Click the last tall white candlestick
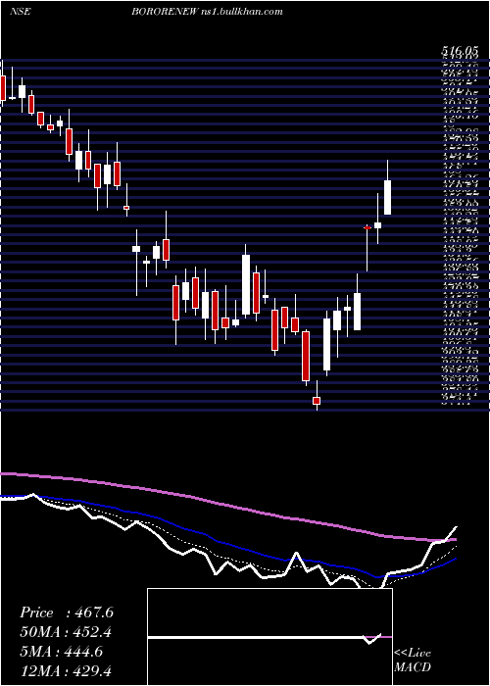The height and width of the screenshot is (686, 490). click(x=388, y=197)
